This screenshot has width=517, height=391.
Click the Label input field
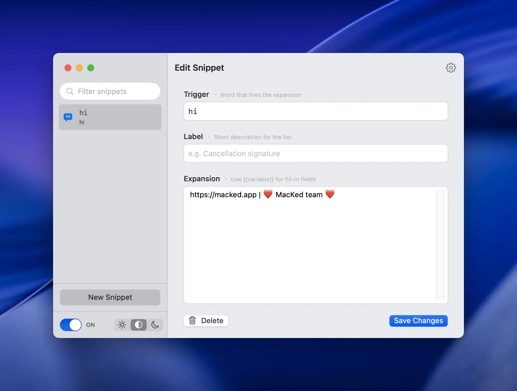point(316,153)
